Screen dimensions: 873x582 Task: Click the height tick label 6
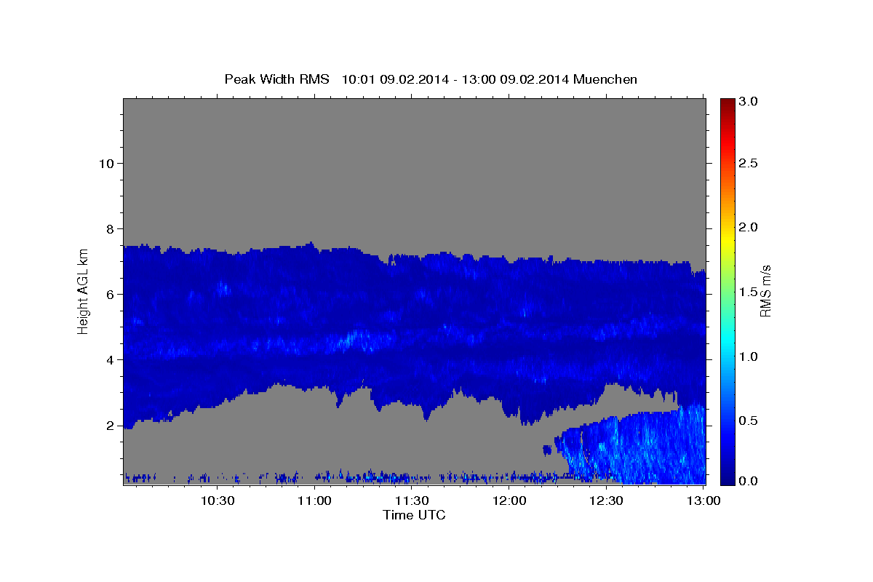pyautogui.click(x=110, y=295)
